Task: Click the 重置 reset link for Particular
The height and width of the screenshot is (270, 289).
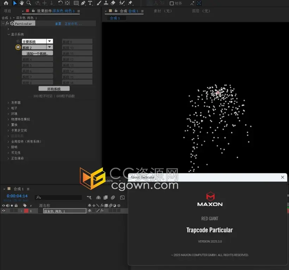Action: coord(58,24)
